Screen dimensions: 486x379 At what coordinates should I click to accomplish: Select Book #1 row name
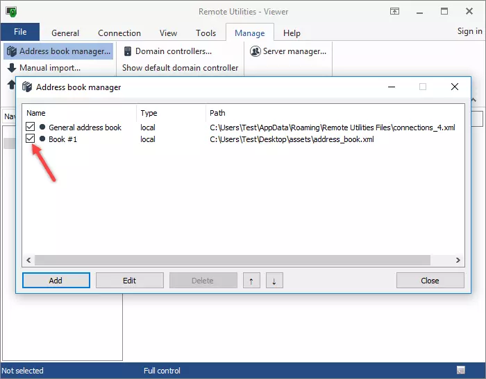(x=62, y=139)
